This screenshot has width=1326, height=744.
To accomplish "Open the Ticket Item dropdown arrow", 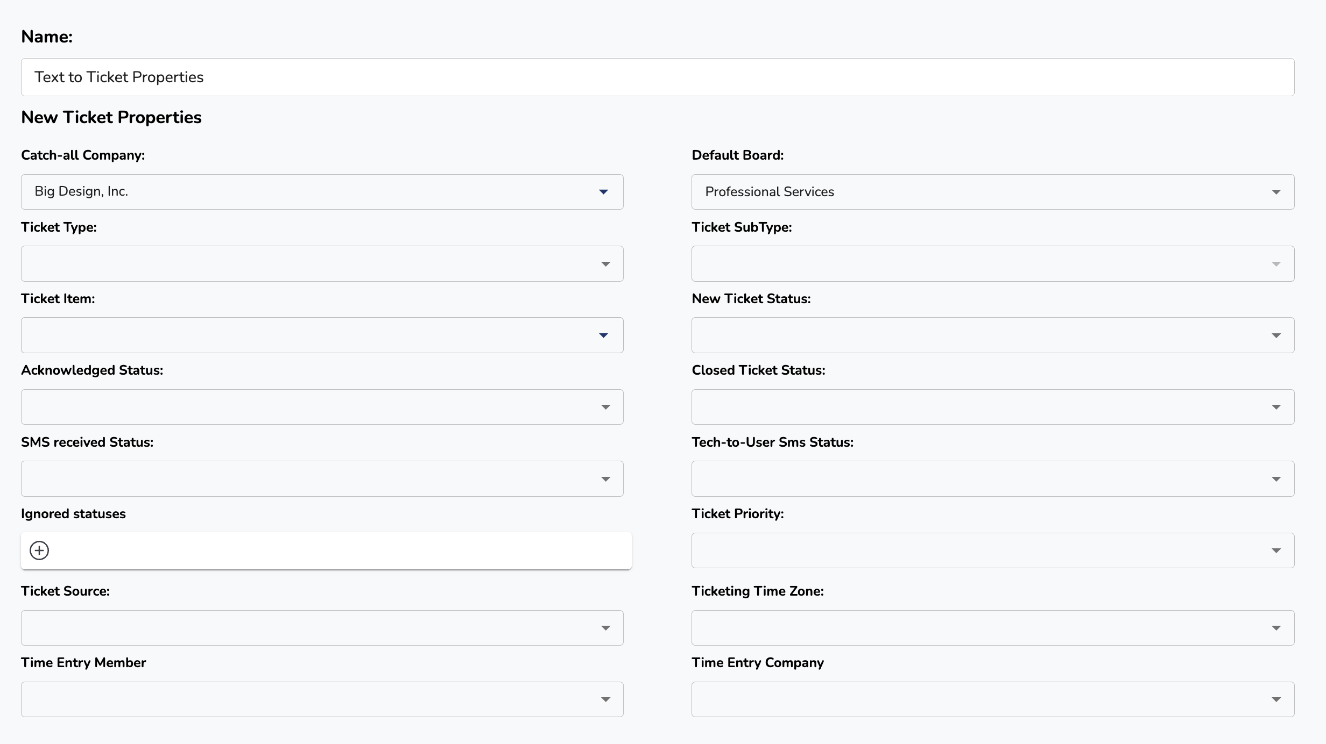I will pyautogui.click(x=603, y=335).
